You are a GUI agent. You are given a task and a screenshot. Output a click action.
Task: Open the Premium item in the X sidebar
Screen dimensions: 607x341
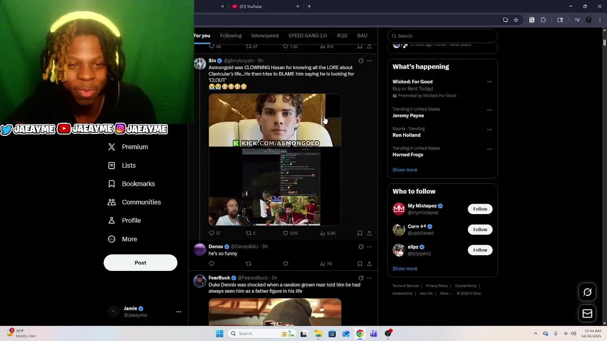(129, 147)
